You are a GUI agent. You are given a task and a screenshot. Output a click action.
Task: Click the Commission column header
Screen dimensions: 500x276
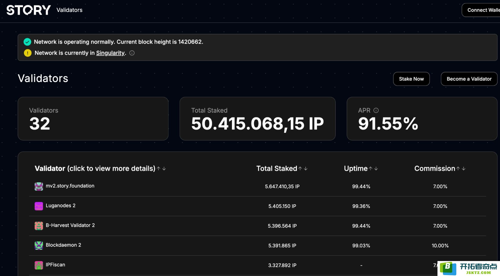pyautogui.click(x=435, y=169)
